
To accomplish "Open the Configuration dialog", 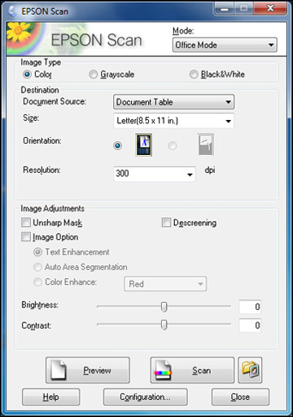I will coord(146,397).
